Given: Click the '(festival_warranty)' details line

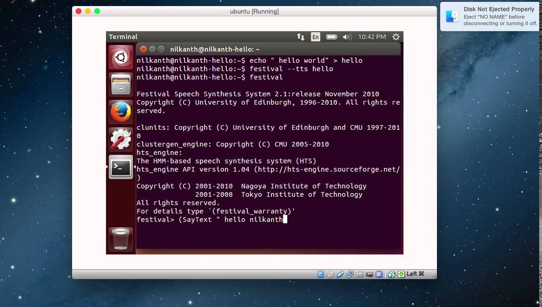Looking at the screenshot, I should click(216, 211).
